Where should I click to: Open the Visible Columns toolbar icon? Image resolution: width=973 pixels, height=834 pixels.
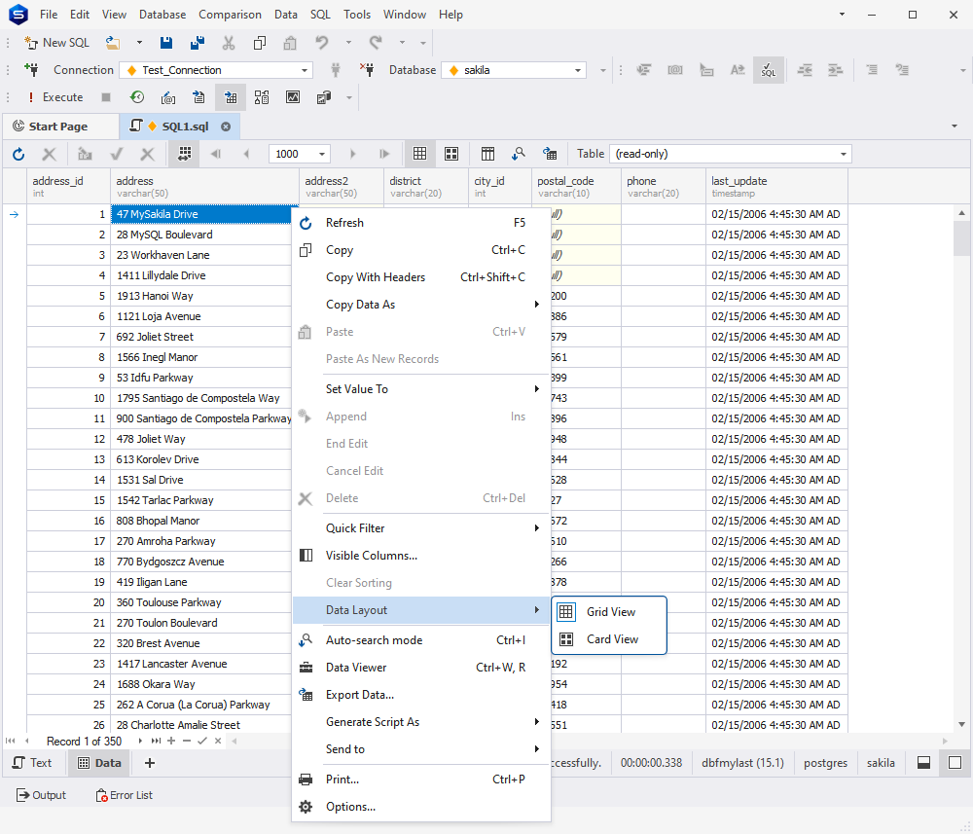tap(488, 154)
